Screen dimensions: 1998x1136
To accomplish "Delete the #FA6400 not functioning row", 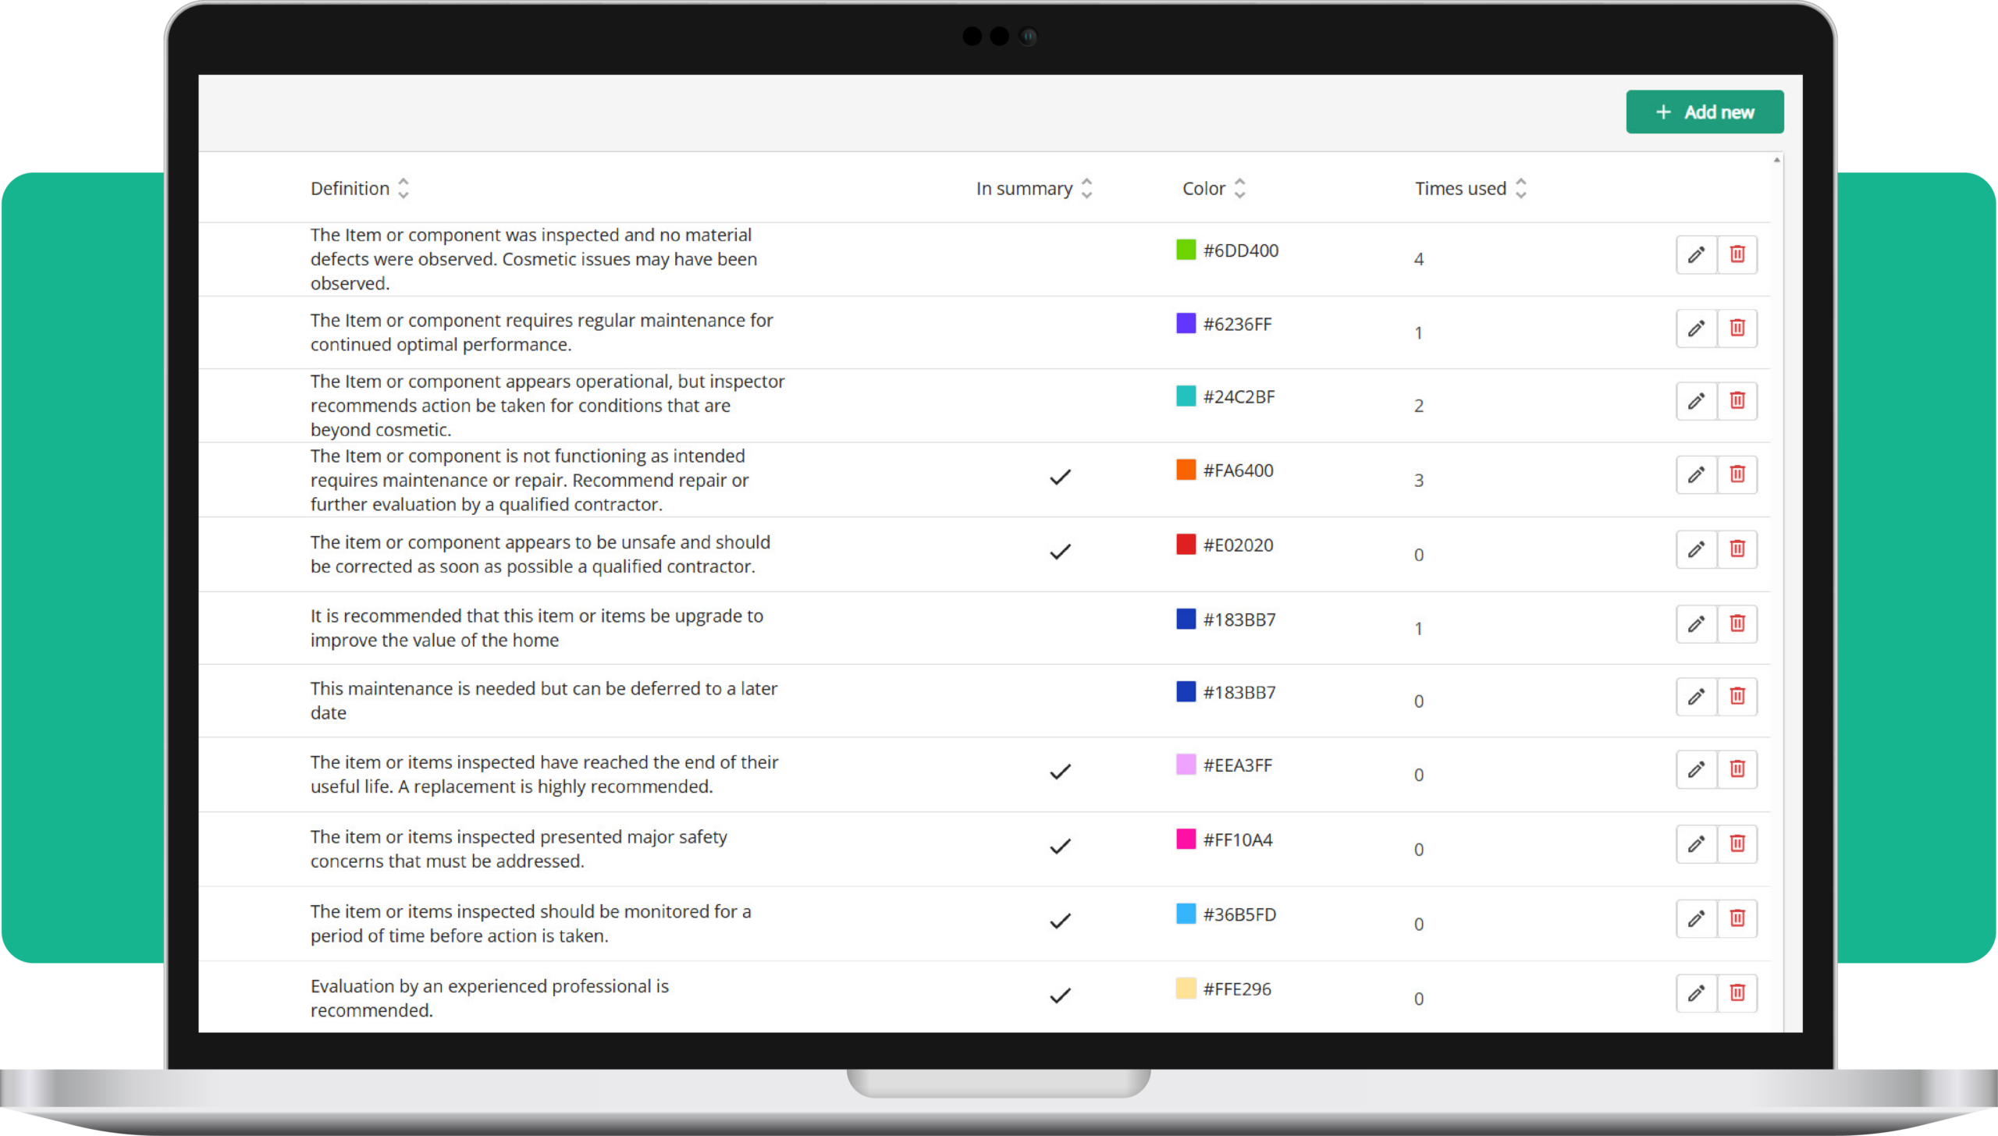I will click(1737, 474).
